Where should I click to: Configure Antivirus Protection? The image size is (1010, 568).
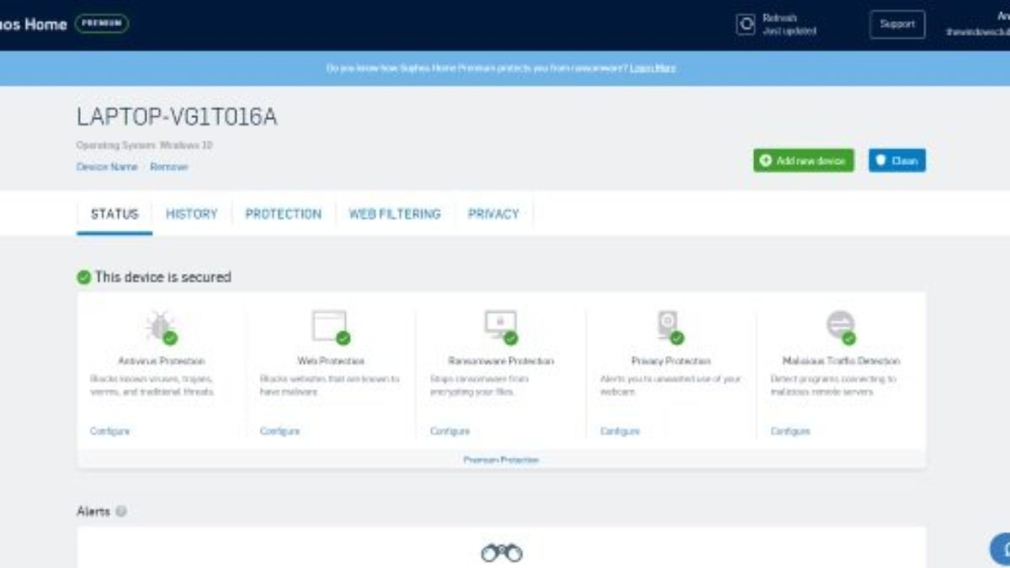tap(110, 431)
